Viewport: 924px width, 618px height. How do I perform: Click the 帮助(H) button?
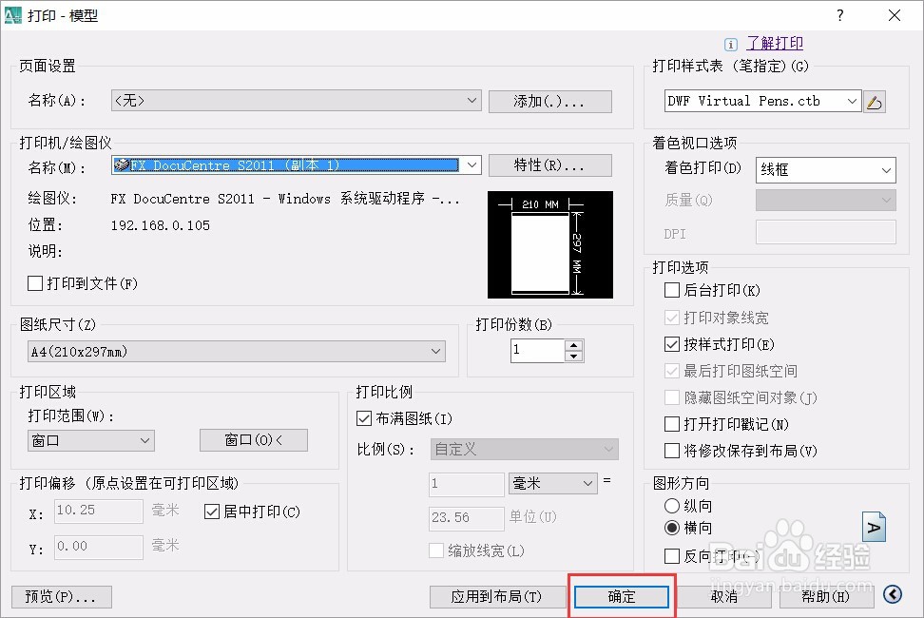(x=826, y=597)
